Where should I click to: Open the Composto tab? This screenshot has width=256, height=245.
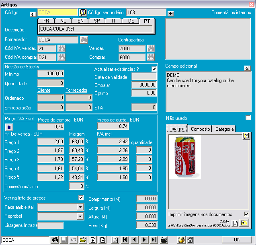(200, 129)
